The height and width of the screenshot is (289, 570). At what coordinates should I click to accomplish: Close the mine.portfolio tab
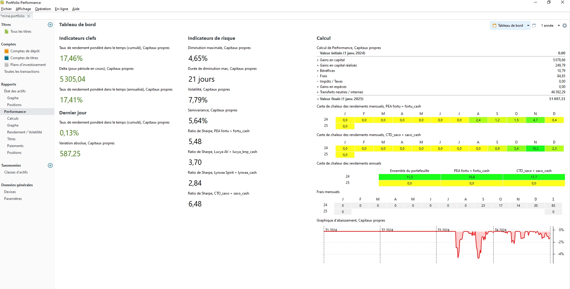29,16
